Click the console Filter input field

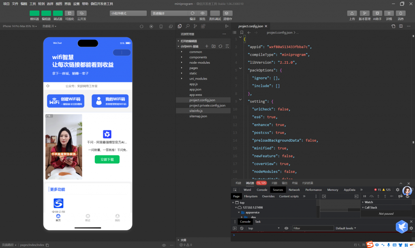[x=313, y=229]
